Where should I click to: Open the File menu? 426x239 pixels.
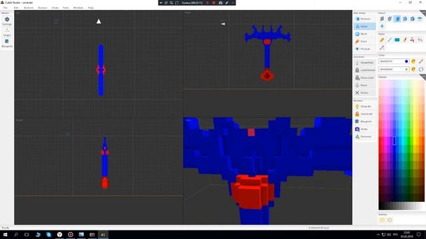pyautogui.click(x=5, y=8)
